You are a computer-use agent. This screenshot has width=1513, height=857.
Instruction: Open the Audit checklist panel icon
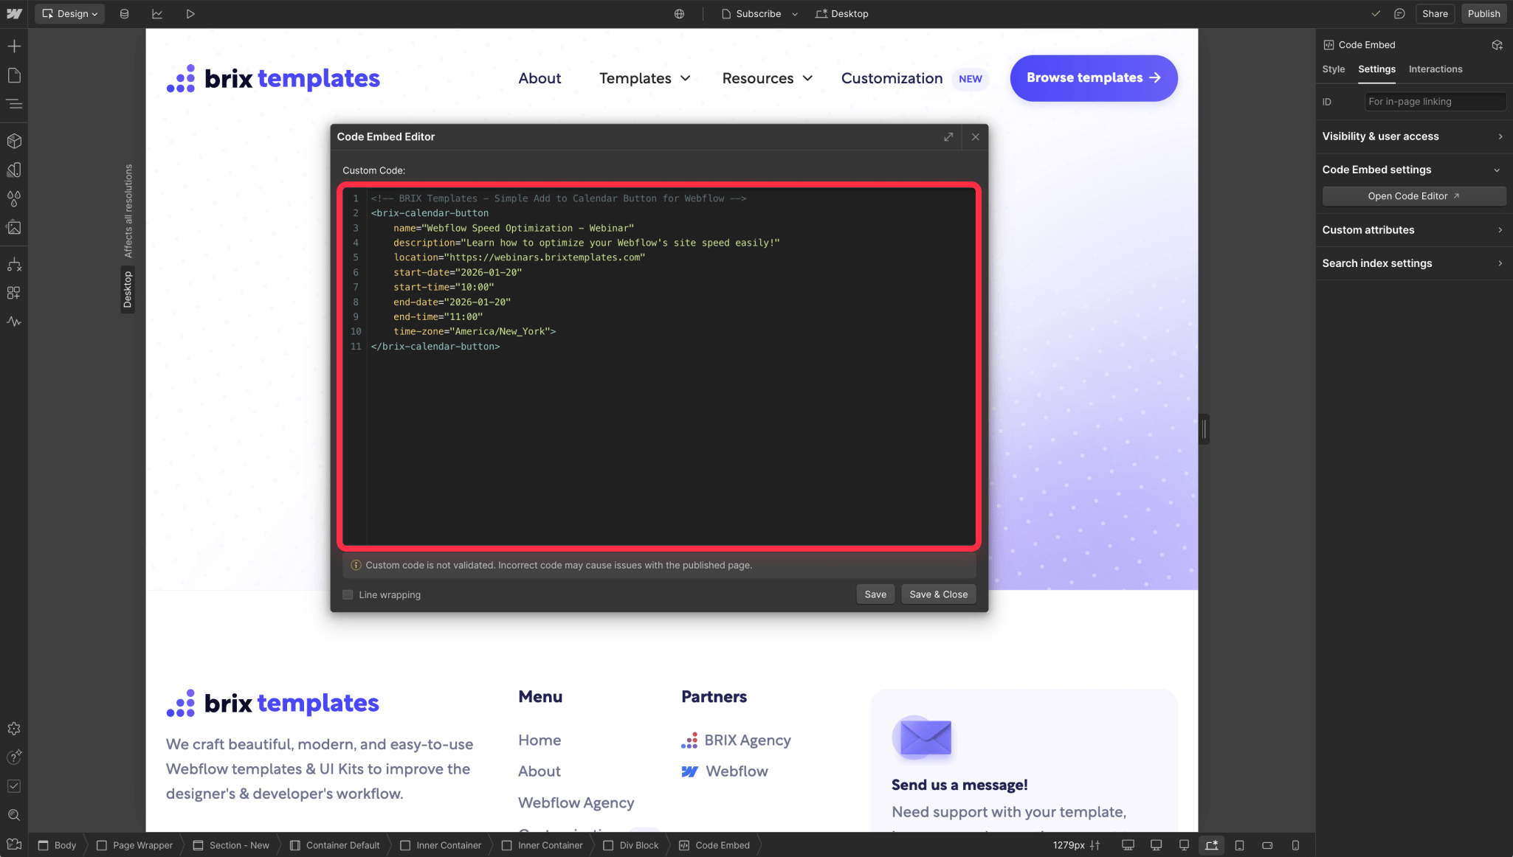point(14,786)
